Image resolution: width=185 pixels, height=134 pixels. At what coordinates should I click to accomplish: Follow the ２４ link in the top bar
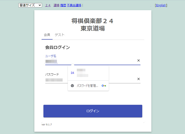pos(48,5)
